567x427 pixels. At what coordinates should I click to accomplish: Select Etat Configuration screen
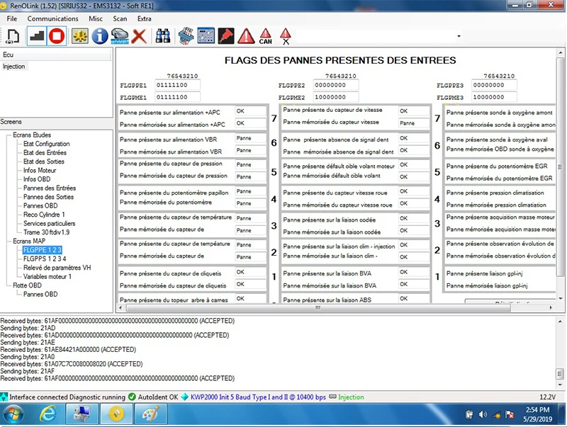[x=46, y=144]
